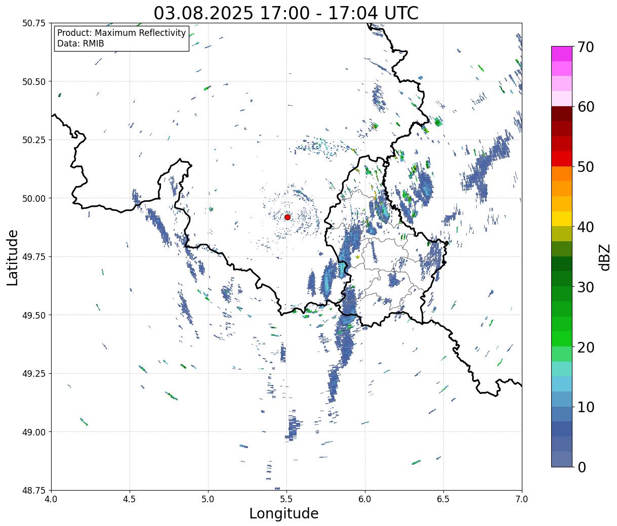
Task: Click the "Product: Maximum Reflectivity" text
Action: 121,33
